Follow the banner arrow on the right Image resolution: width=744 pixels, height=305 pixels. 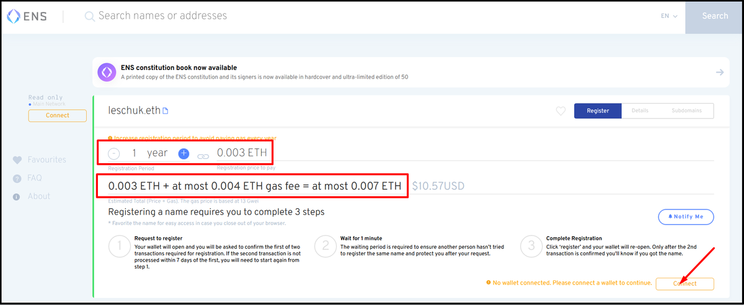pyautogui.click(x=720, y=73)
